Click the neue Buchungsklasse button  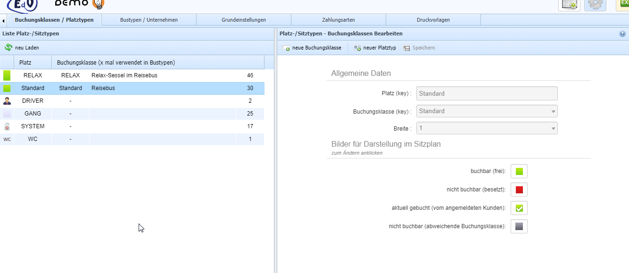point(312,48)
